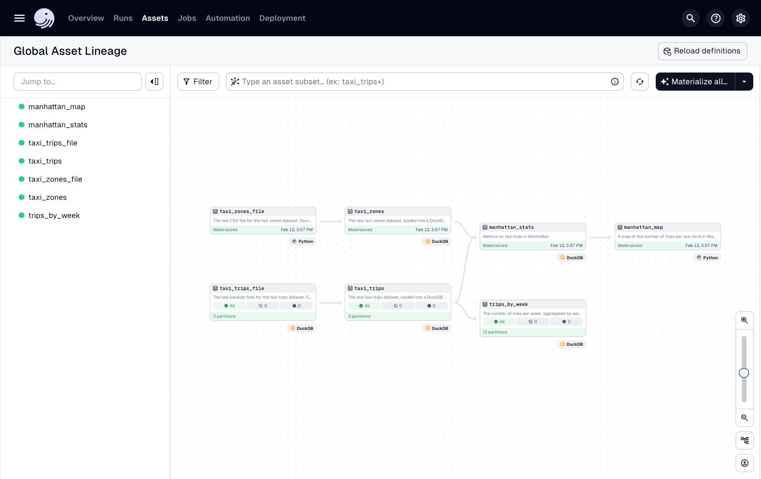Open the hamburger navigation menu

(x=20, y=18)
